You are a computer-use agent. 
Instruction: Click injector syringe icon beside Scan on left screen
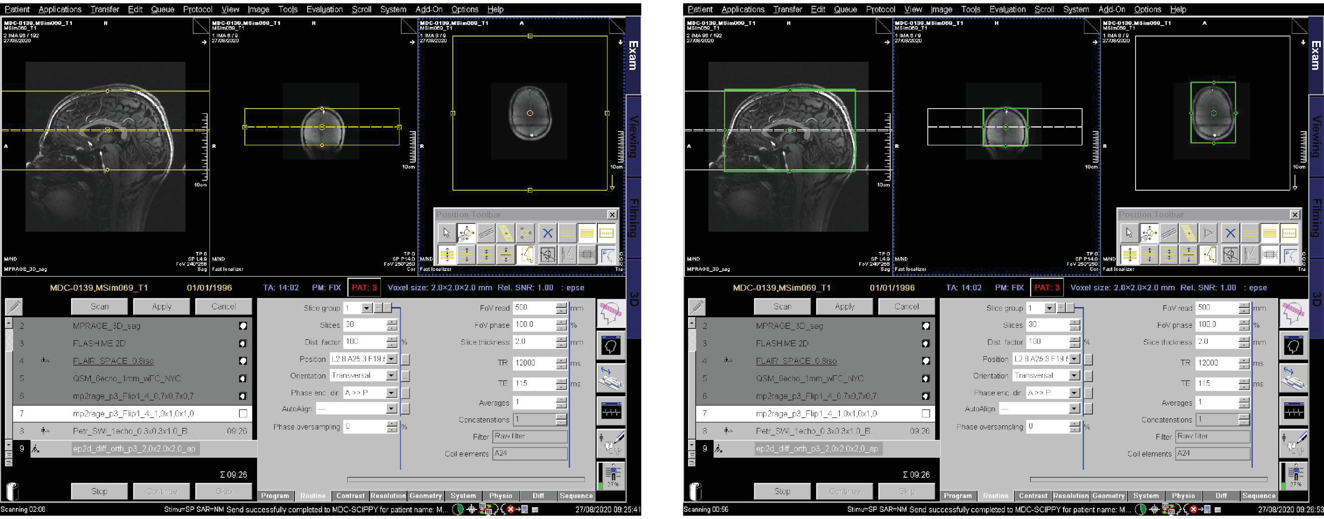click(x=14, y=307)
